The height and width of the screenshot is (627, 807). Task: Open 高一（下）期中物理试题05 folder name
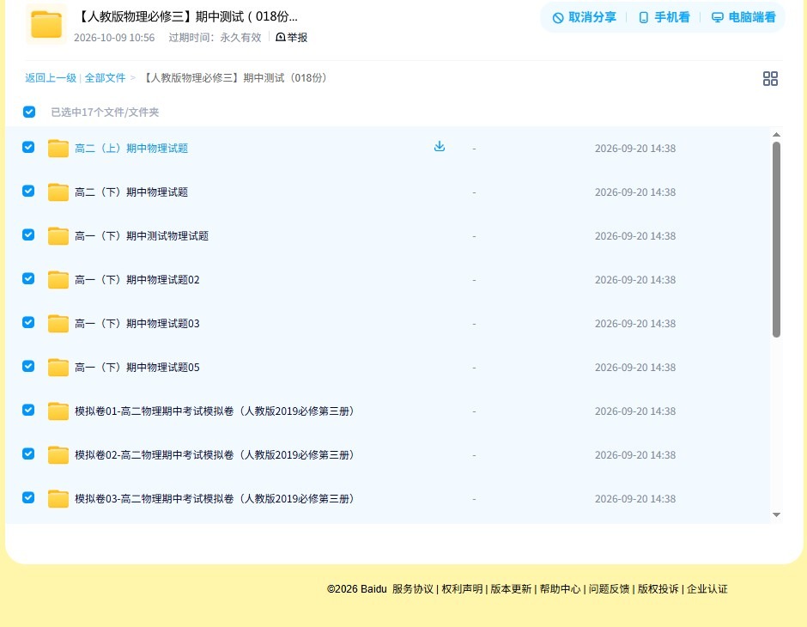pos(137,367)
